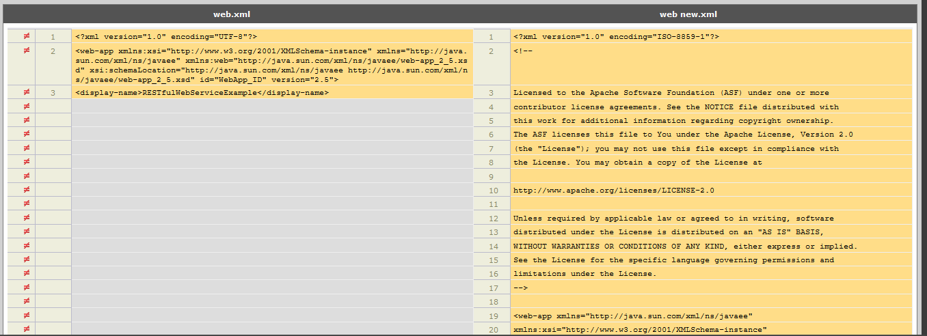Click line number 1 in the web.xml pane
The width and height of the screenshot is (927, 336).
(53, 36)
